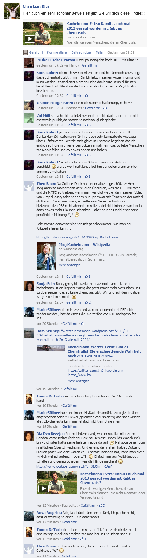This screenshot has width=155, height=558.
Task: Expand 'Mehr anzeigen' under Jörg Kachelmann Wikipedia preview
Action: point(69,265)
